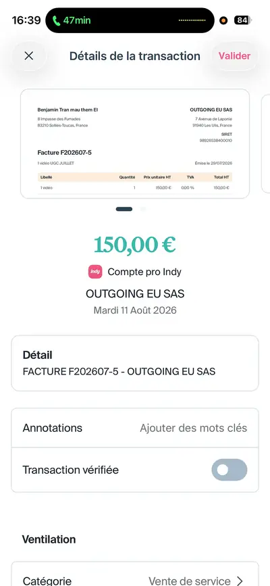Screen dimensions: 270x586
Task: Open the Détail card with facture label
Action: coord(135,363)
